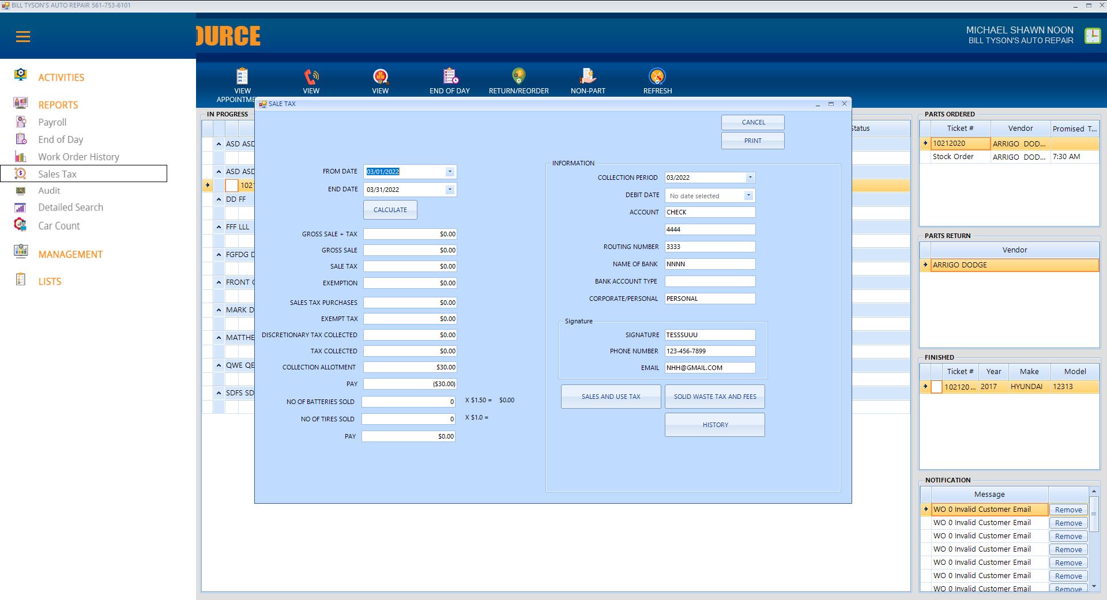
Task: Click the End of Day toolbar icon
Action: 450,77
